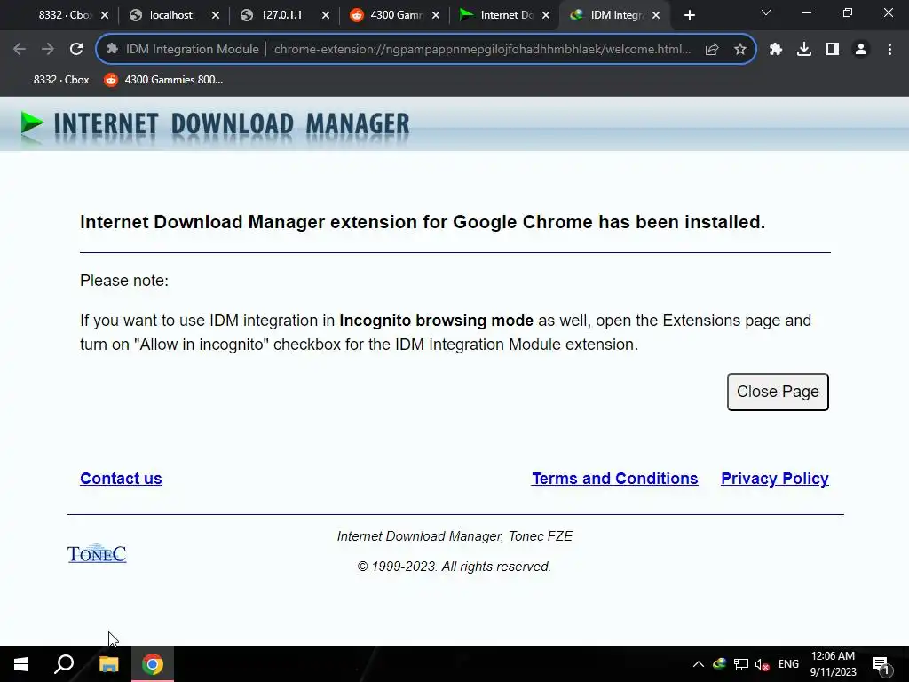This screenshot has height=682, width=909.
Task: Click the browser Forward arrow
Action: click(x=48, y=50)
